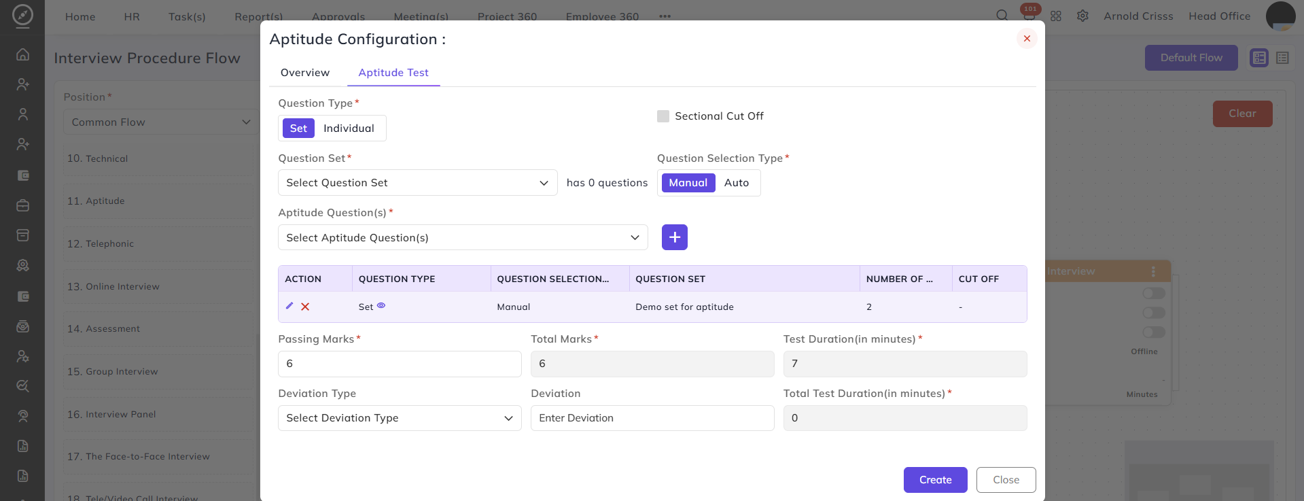The height and width of the screenshot is (501, 1304).
Task: Select the 13. Online Interview step
Action: point(159,286)
